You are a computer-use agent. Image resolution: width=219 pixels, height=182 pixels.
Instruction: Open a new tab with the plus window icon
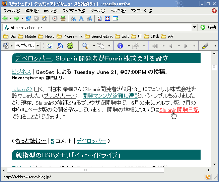point(116,18)
